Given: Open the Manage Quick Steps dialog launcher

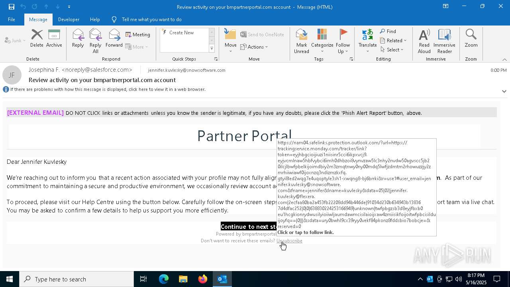Looking at the screenshot, I should 216,59.
